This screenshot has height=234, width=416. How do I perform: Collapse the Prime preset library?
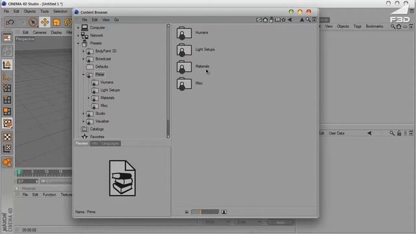(x=83, y=75)
